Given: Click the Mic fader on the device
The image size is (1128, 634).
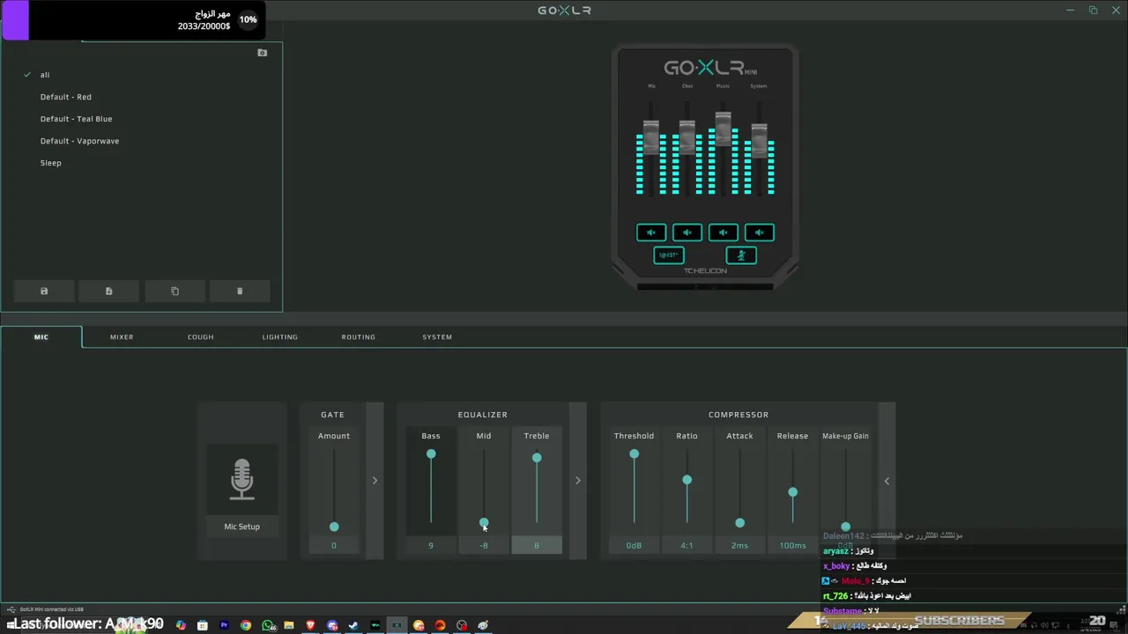Looking at the screenshot, I should (651, 137).
